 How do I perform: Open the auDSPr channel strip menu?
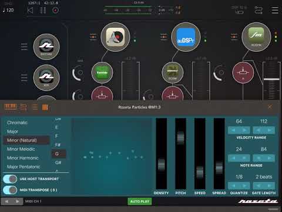[x=163, y=37]
